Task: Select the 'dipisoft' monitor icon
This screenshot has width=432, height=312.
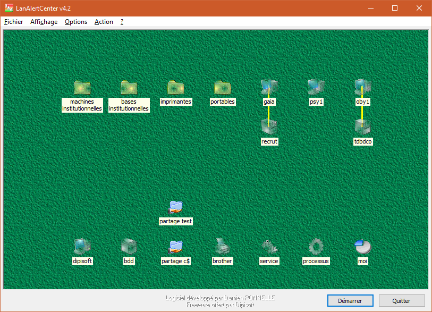Action: coord(82,247)
